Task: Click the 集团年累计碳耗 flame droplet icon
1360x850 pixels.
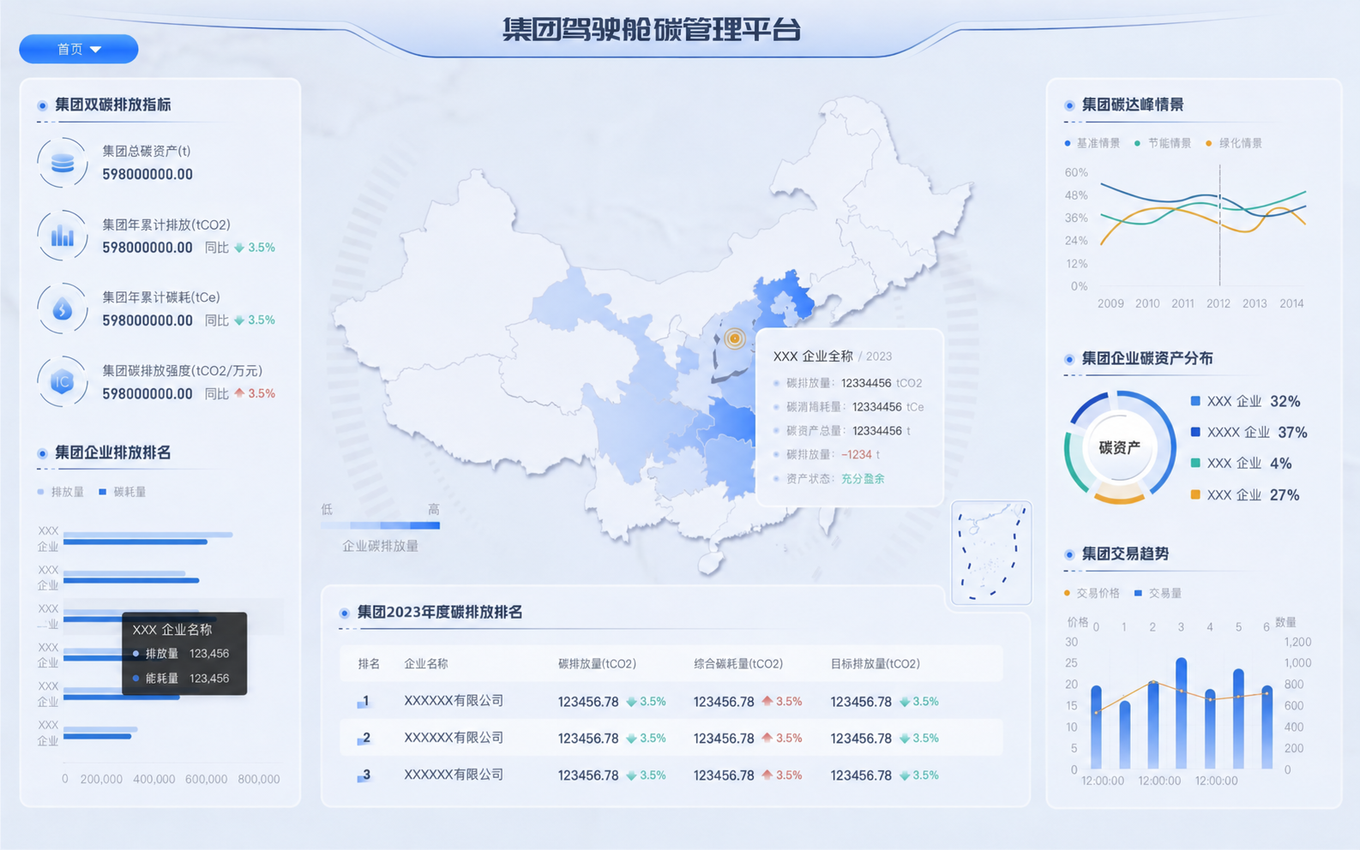Action: tap(63, 308)
